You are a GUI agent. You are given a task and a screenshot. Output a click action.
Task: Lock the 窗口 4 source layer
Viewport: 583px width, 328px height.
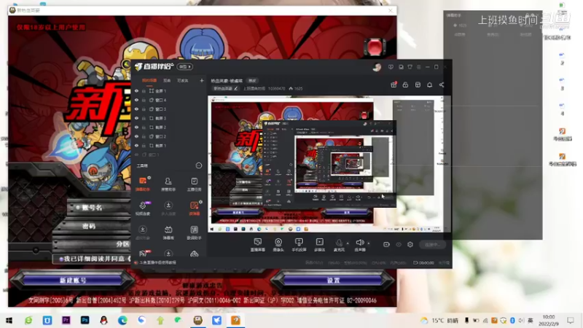144,100
